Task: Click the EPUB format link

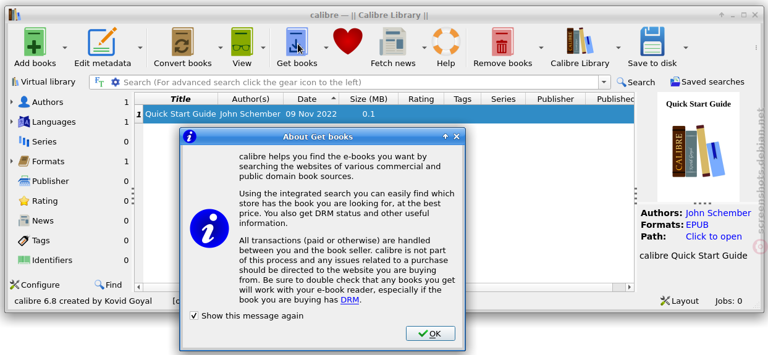Action: (697, 225)
